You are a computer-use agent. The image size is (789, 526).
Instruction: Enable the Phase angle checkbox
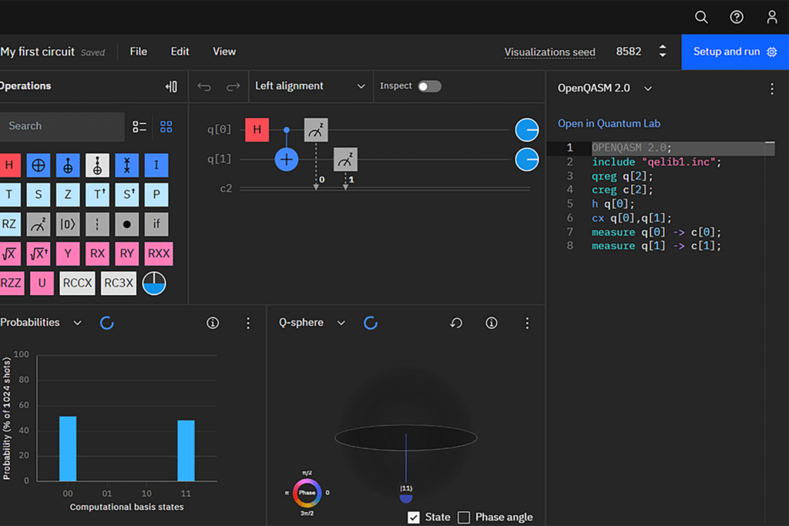(x=464, y=518)
